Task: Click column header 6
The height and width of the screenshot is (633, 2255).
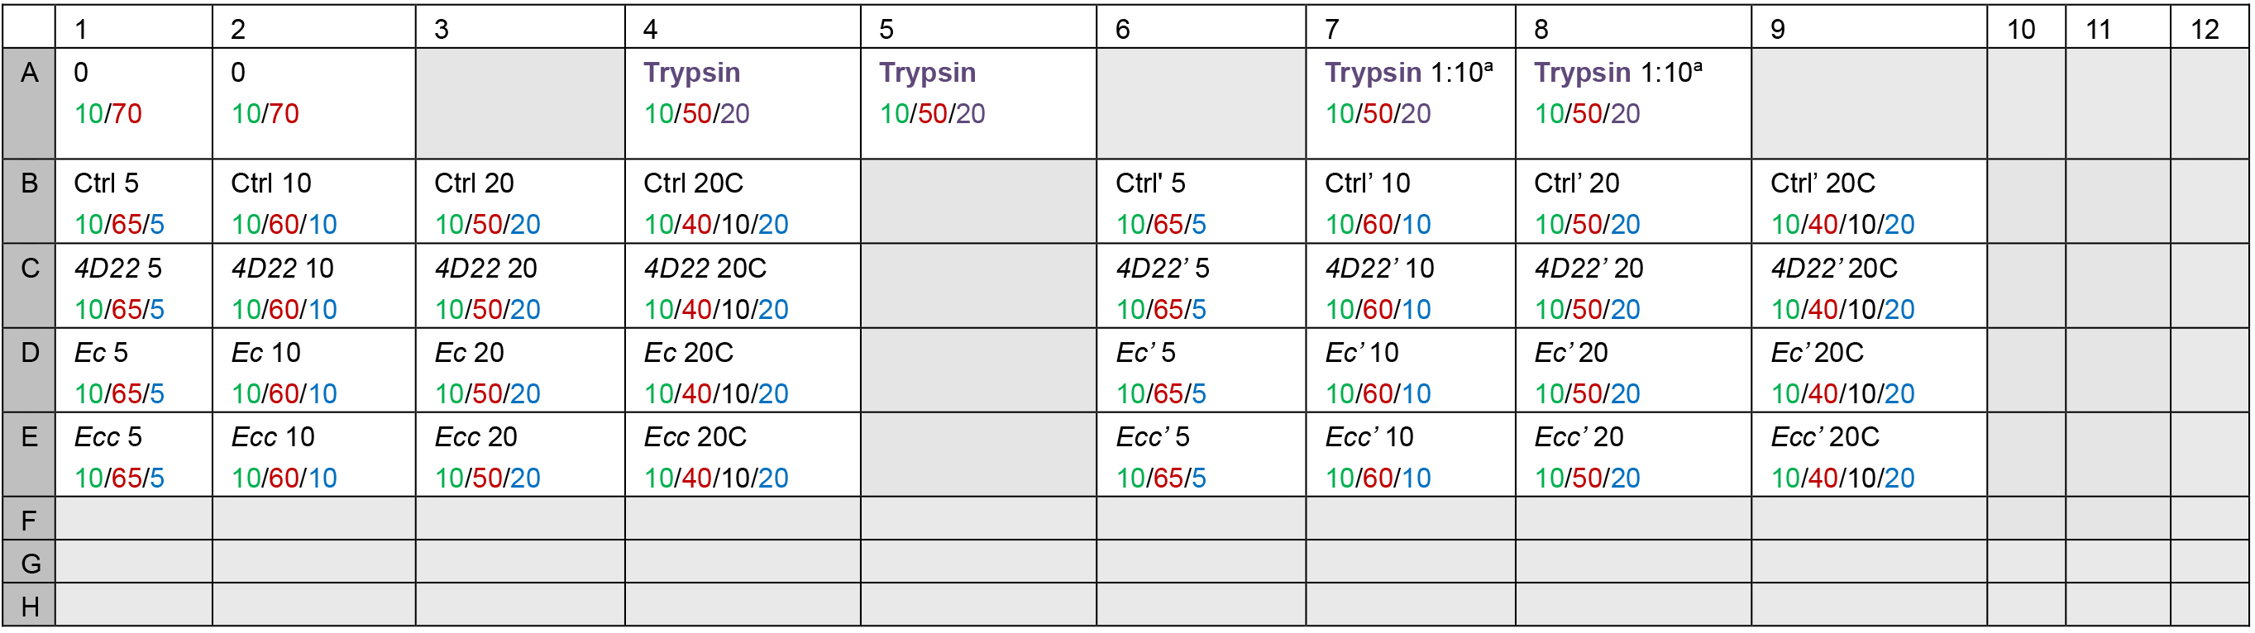Action: tap(1201, 27)
